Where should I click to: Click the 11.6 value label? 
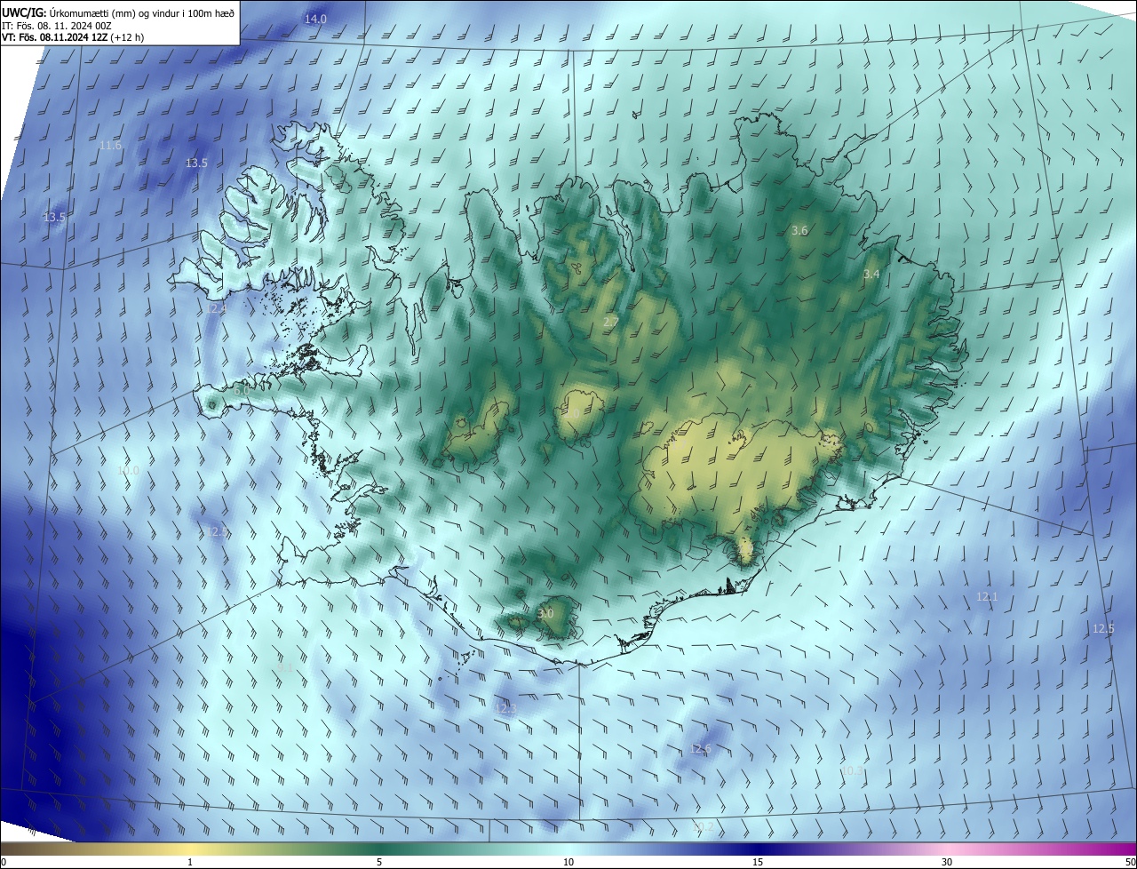[x=110, y=145]
